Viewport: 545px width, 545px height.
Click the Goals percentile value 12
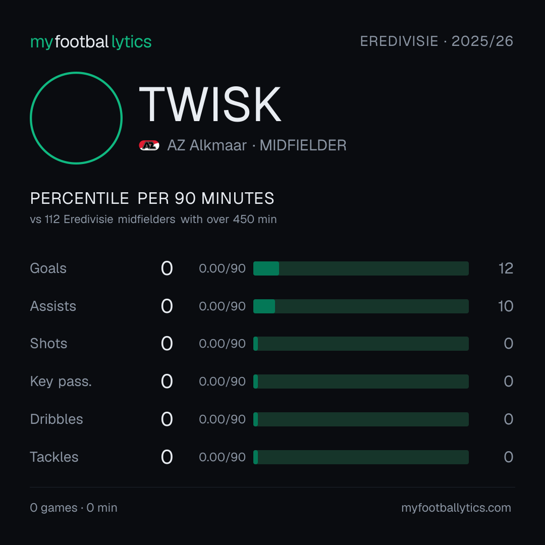[x=506, y=268]
